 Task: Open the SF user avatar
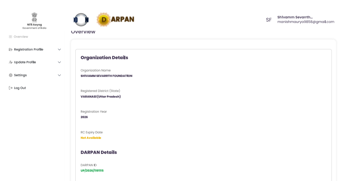tap(269, 20)
